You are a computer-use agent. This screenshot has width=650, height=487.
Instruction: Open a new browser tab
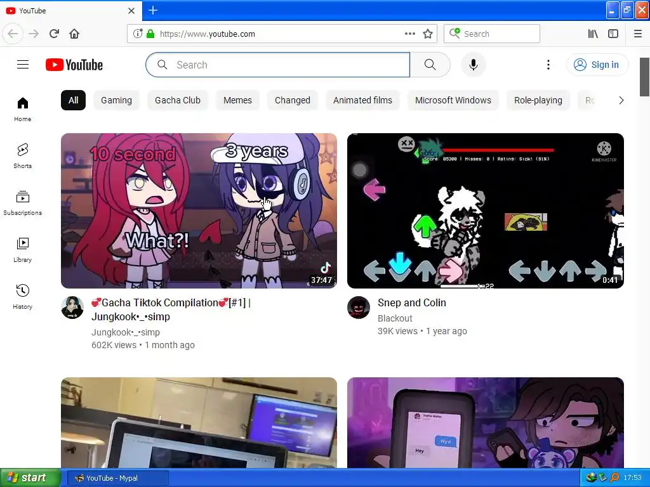point(153,10)
